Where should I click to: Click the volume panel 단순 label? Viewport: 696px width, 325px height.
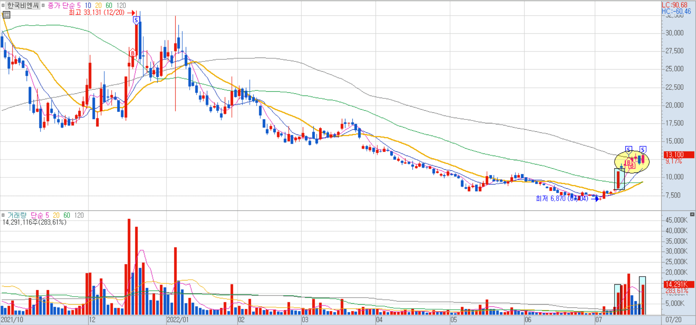point(37,215)
